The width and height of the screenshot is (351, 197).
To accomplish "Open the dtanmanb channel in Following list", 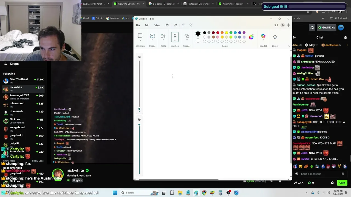I will 24,113.
